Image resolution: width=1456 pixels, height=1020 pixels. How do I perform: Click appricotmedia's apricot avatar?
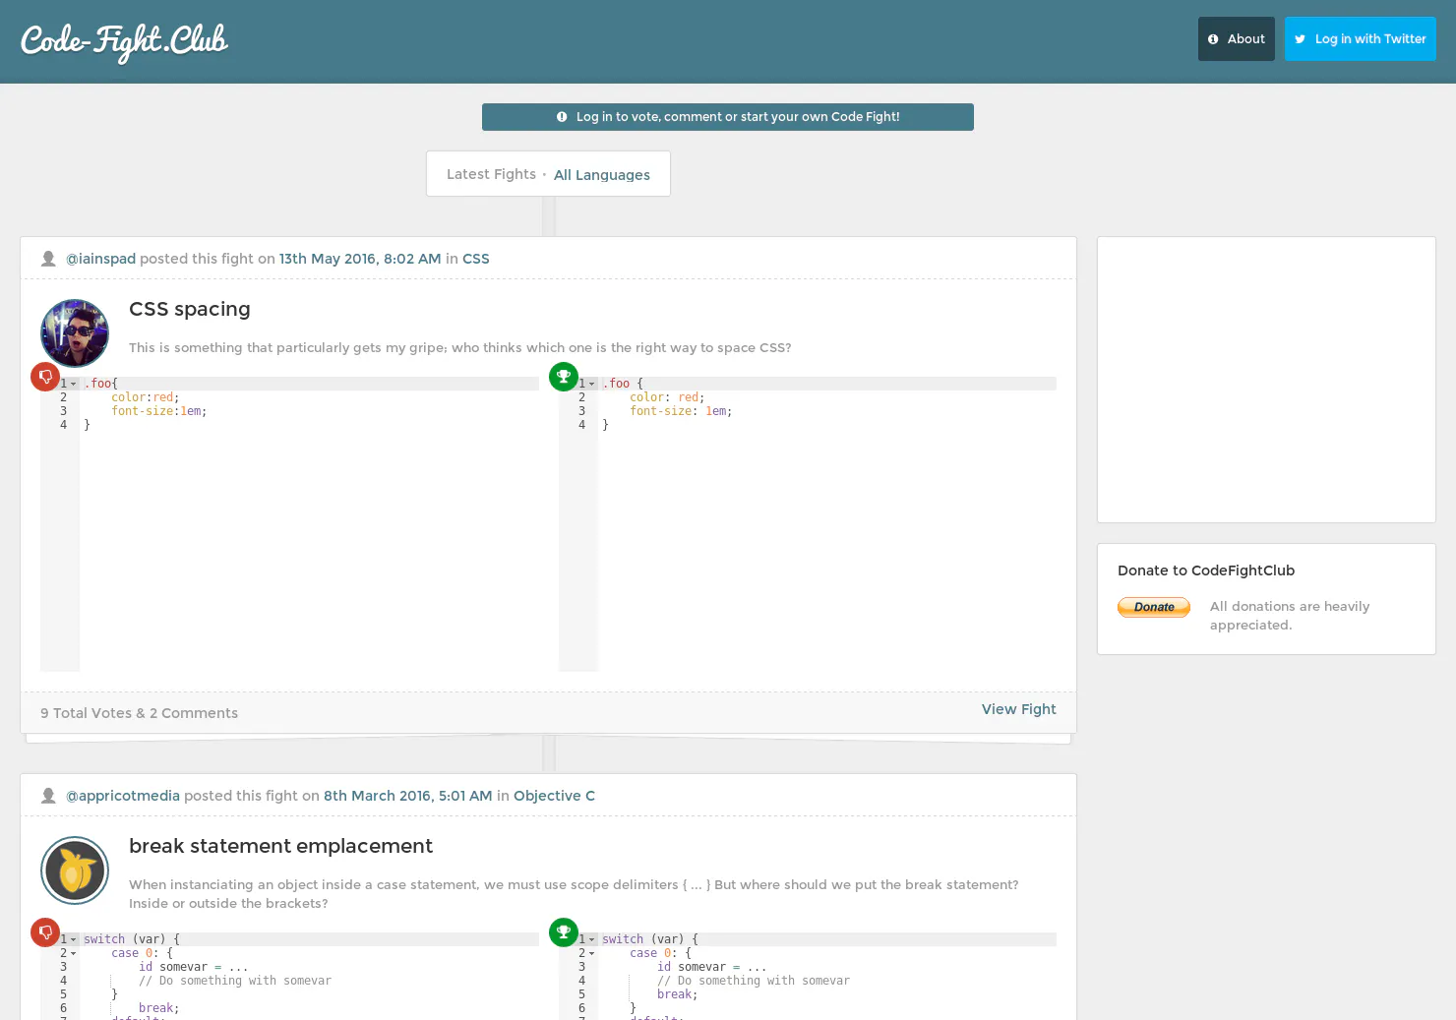(x=75, y=870)
